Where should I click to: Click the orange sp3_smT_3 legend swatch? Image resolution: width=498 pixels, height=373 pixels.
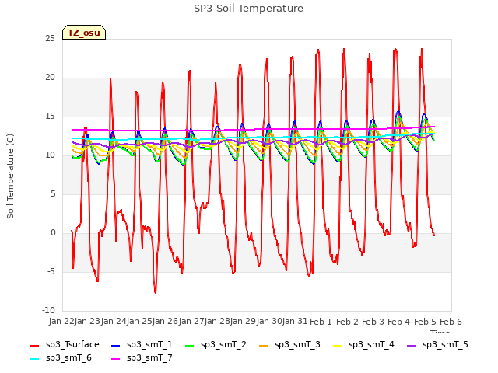(x=264, y=345)
